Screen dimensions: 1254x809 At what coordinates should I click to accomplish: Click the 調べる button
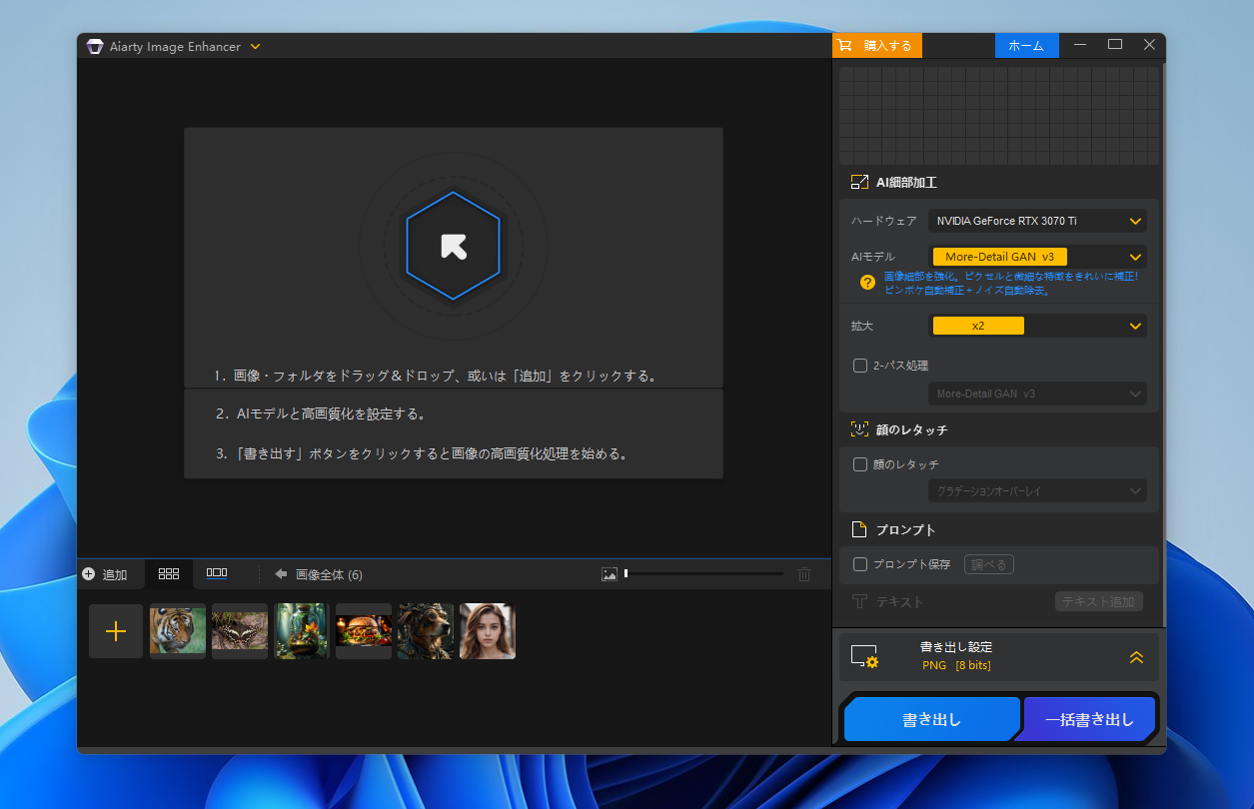click(x=989, y=564)
